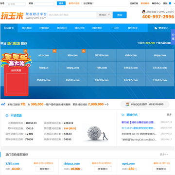Click the QQ group avatar icon
The height and width of the screenshot is (175, 175).
[x=127, y=105]
